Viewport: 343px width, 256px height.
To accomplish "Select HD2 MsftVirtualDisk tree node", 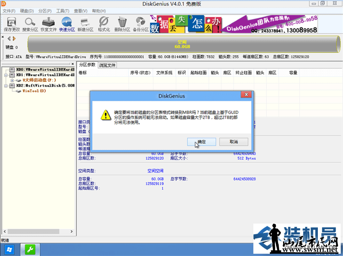I will click(45, 85).
